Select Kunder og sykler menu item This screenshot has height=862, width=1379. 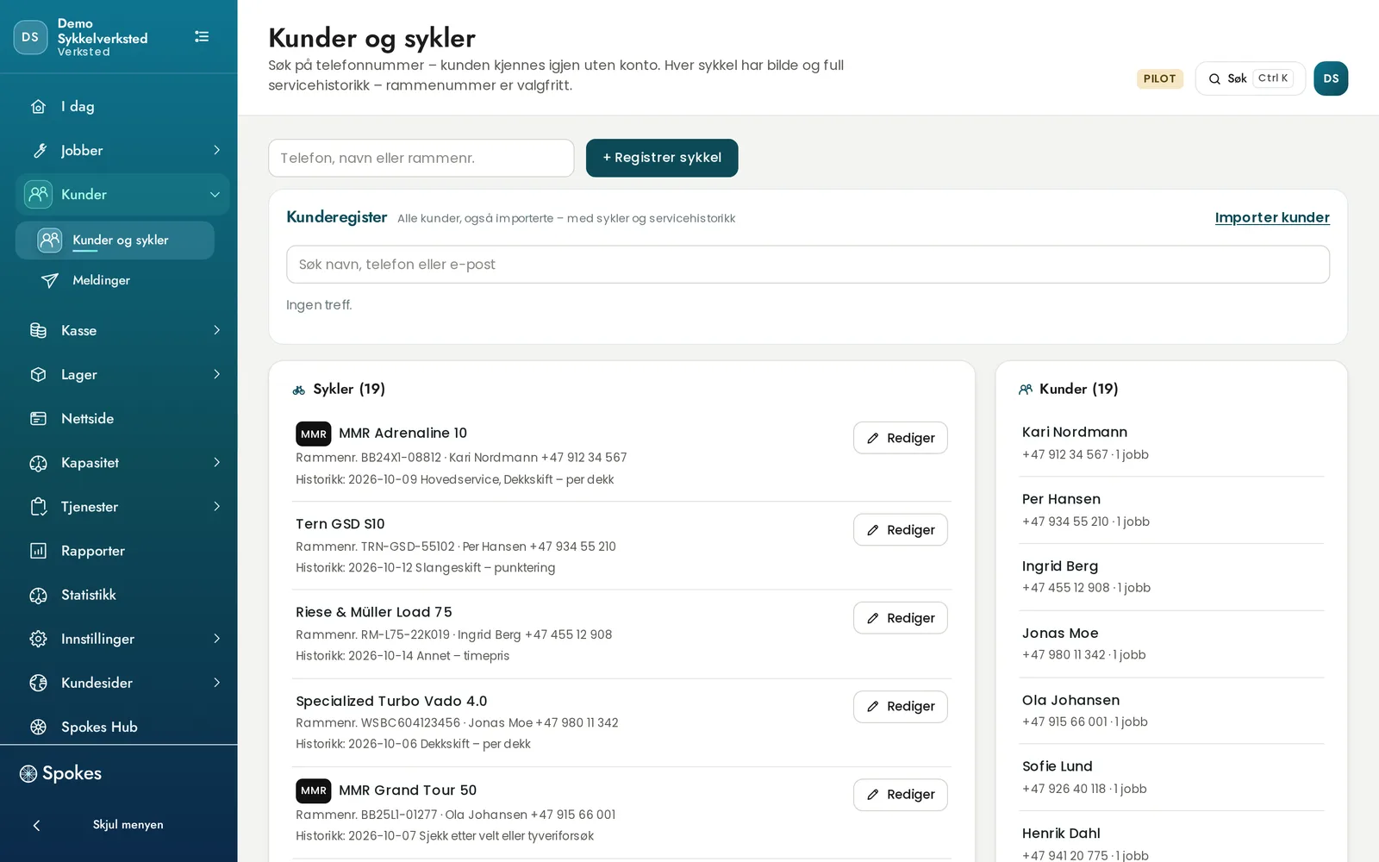pos(115,240)
